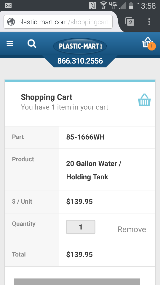Tap the search magnifier icon
Viewport: 160px width, 285px height.
[32, 44]
